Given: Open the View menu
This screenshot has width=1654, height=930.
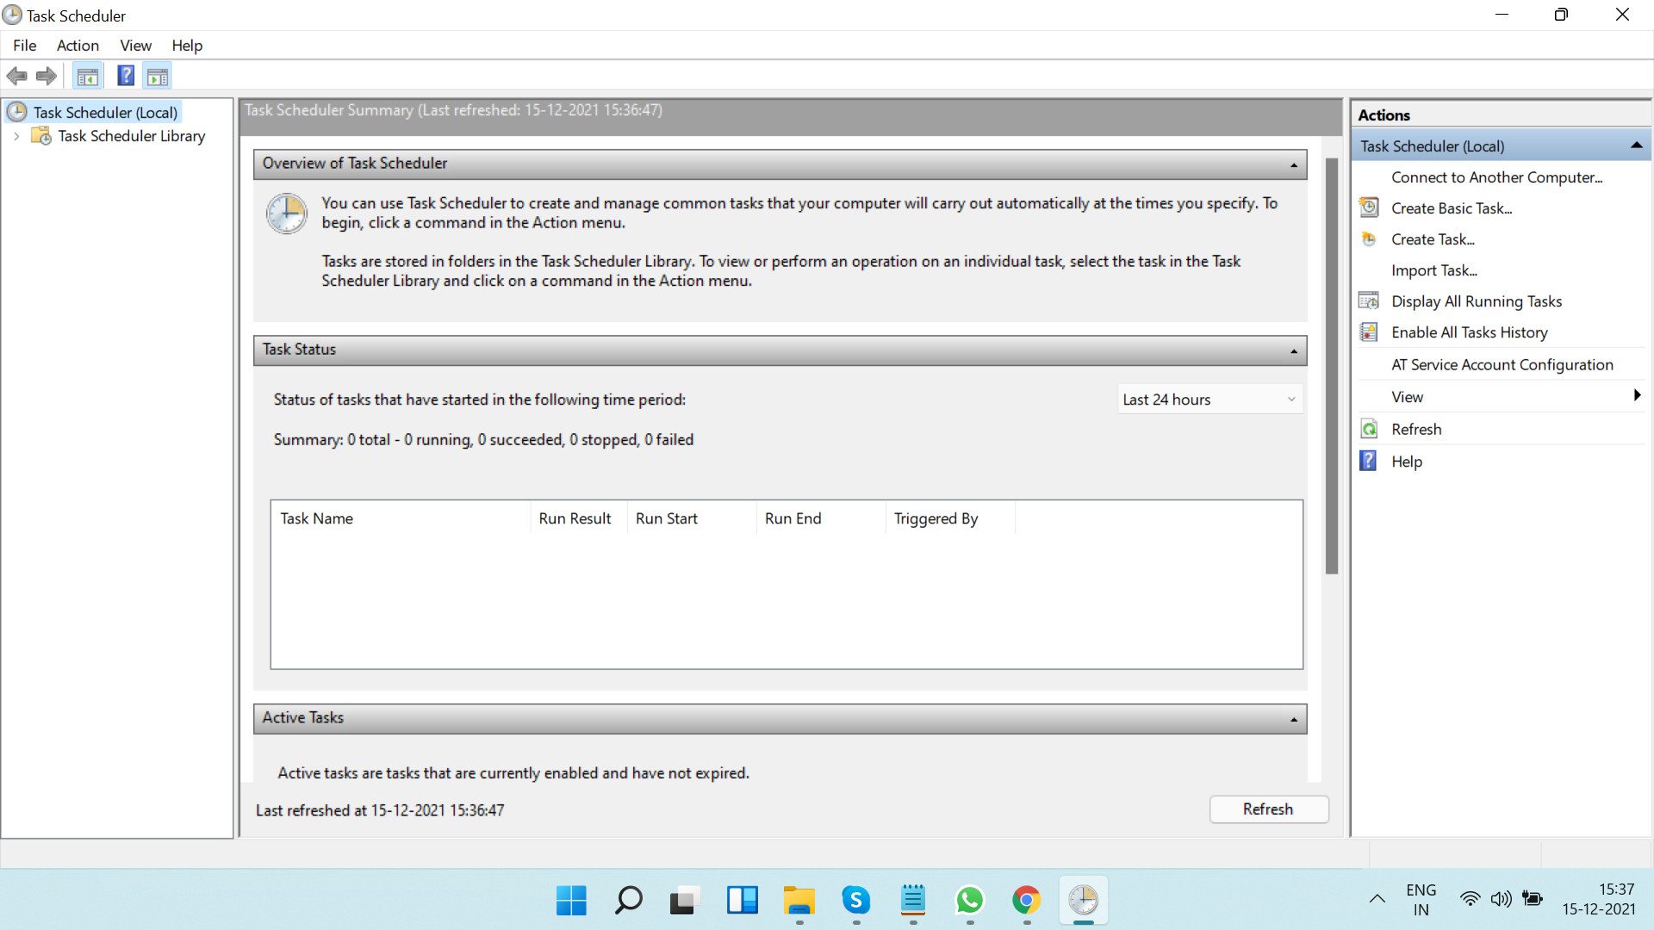Looking at the screenshot, I should tap(135, 46).
